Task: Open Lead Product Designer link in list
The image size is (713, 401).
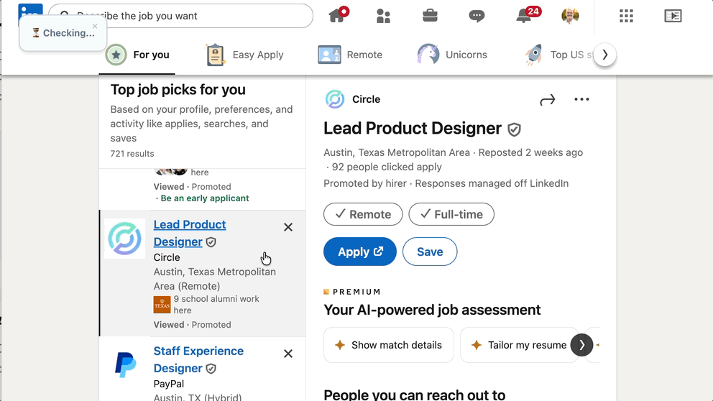Action: [x=190, y=234]
